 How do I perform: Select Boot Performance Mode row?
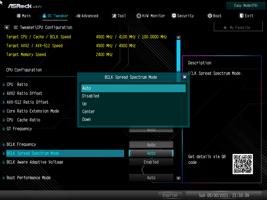tap(29, 178)
